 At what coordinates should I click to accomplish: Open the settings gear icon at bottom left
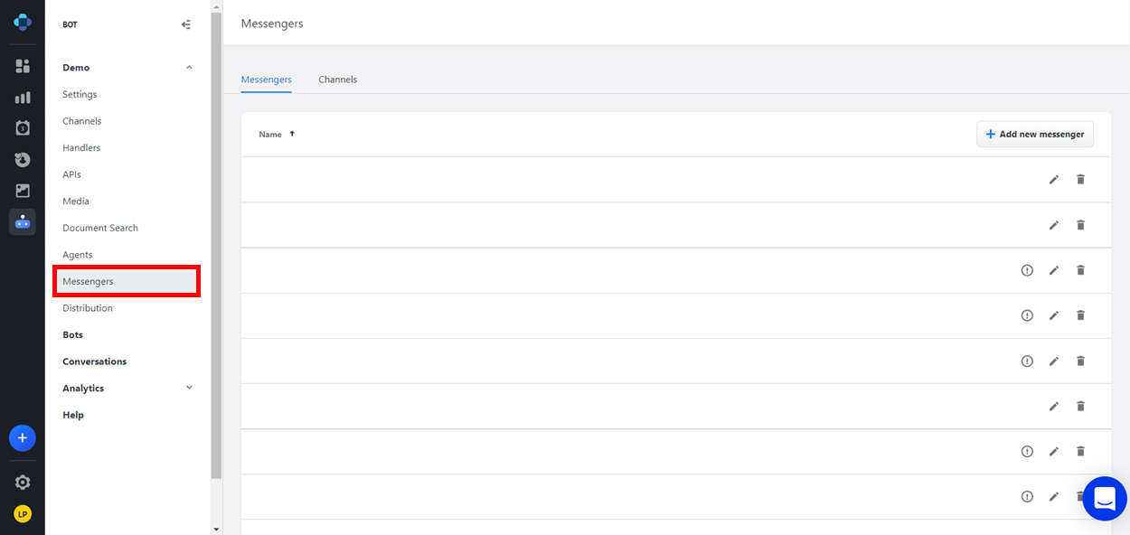pyautogui.click(x=23, y=483)
